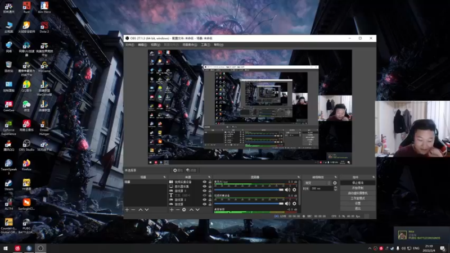Select the WeGame desktop shortcut

(44, 66)
